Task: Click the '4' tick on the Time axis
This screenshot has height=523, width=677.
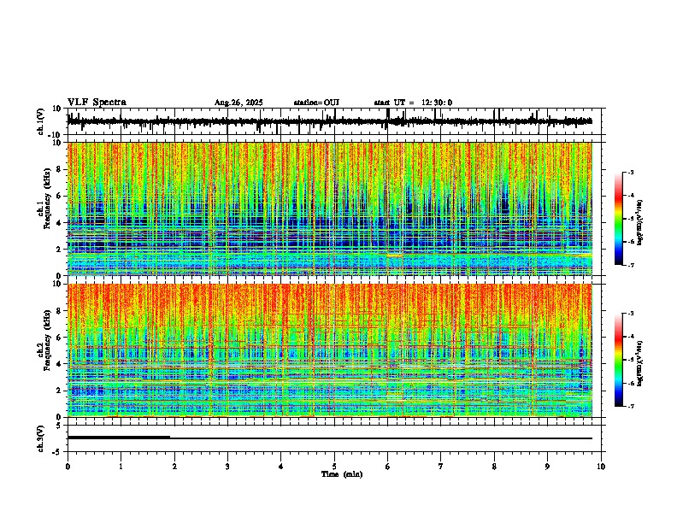Action: point(281,467)
